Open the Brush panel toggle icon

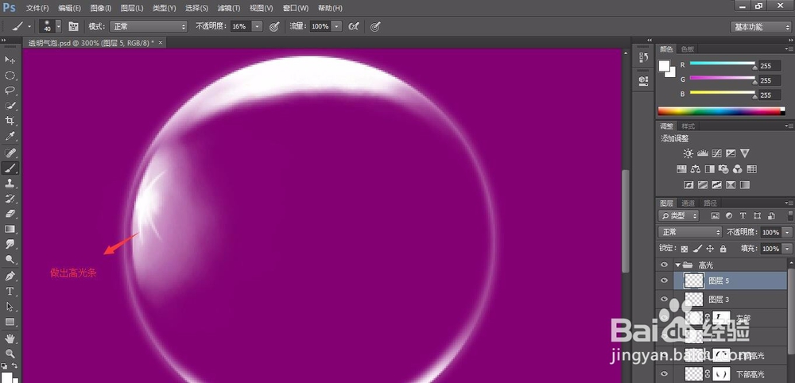73,26
